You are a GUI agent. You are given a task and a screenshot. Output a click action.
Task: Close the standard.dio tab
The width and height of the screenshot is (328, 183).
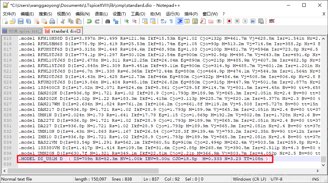point(78,31)
